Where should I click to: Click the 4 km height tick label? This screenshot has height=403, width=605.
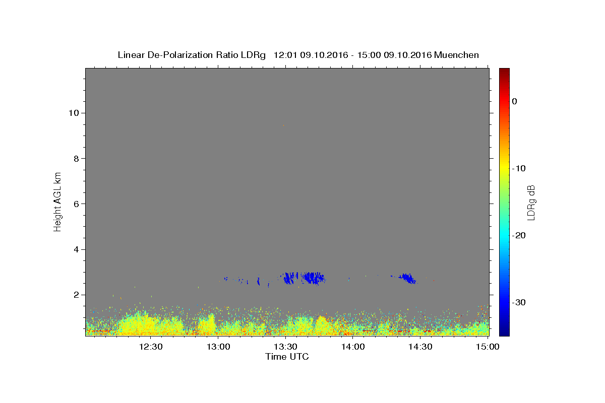pyautogui.click(x=76, y=249)
